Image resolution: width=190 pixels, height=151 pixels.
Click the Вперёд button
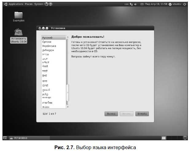tap(142, 114)
